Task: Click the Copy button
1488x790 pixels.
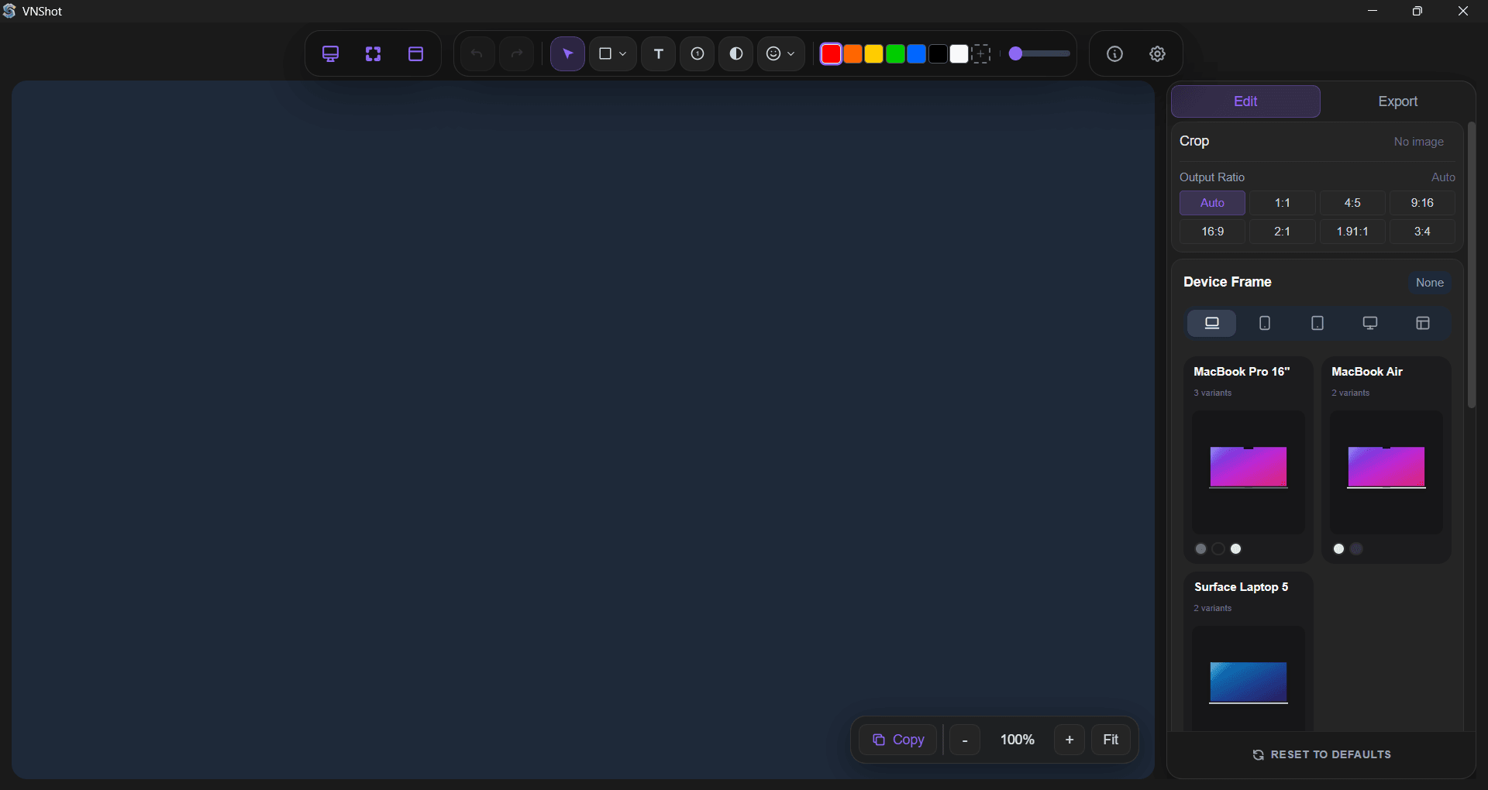Action: click(897, 739)
